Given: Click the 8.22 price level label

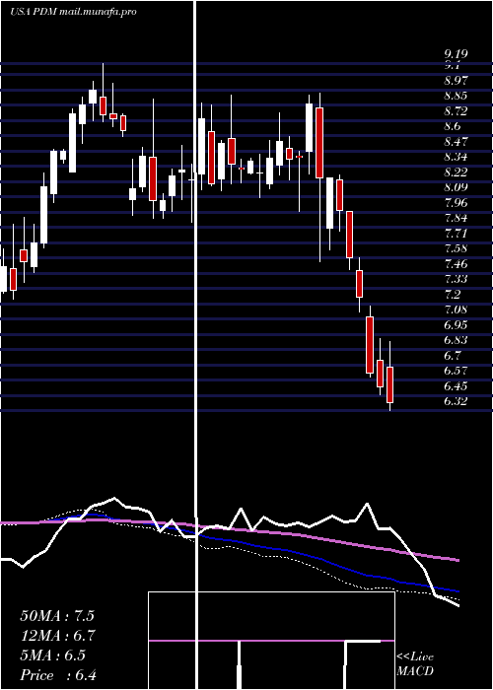Looking at the screenshot, I should (x=456, y=172).
